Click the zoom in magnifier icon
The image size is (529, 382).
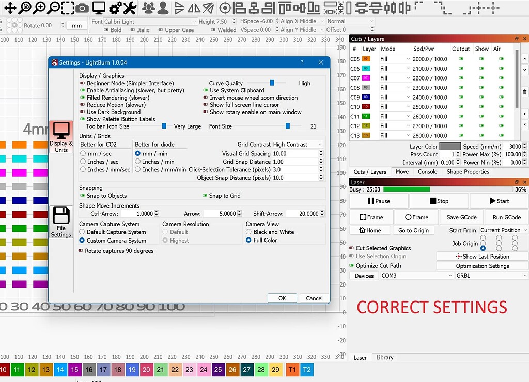point(39,8)
